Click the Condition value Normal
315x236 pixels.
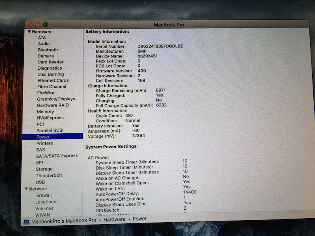pos(133,120)
